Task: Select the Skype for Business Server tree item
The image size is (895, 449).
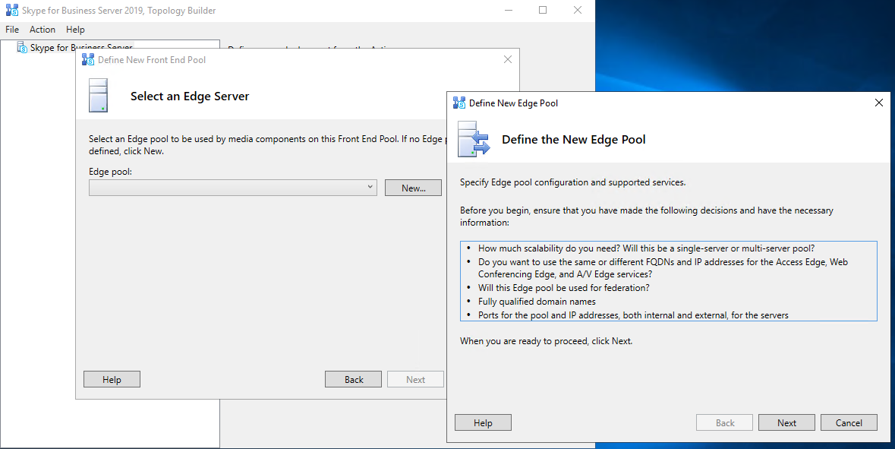Action: coord(81,48)
